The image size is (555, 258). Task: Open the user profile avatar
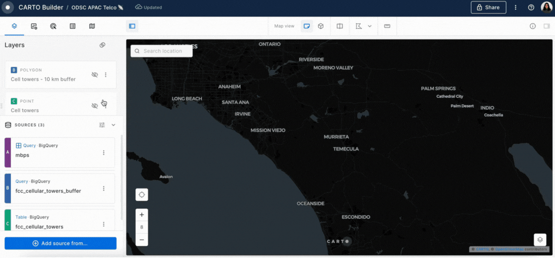547,7
